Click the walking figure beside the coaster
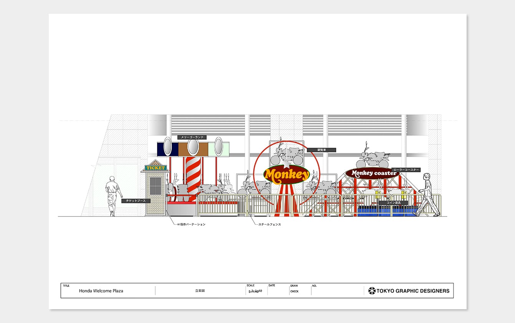 (x=427, y=194)
